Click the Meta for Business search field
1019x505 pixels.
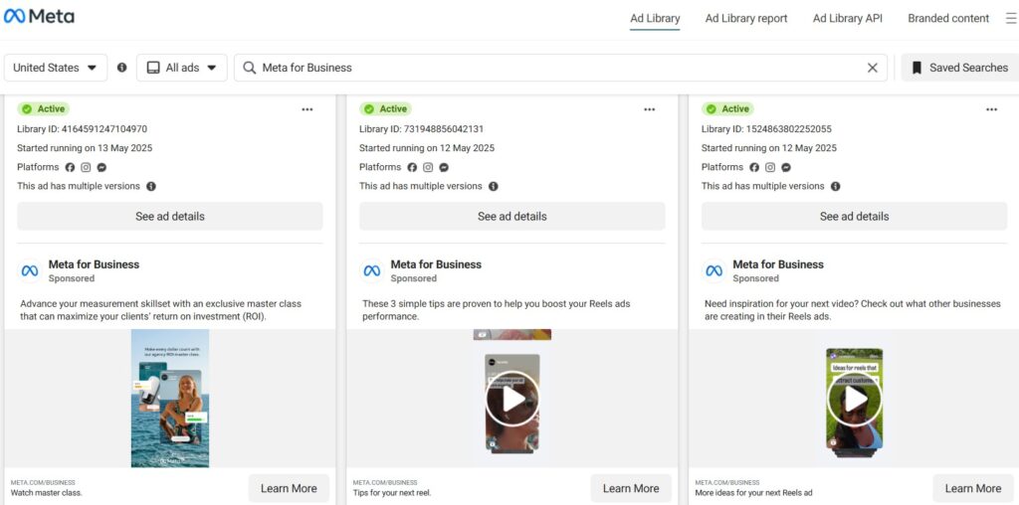pyautogui.click(x=560, y=68)
